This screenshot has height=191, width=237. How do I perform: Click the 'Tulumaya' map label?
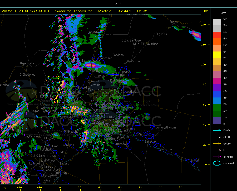coord(98,76)
